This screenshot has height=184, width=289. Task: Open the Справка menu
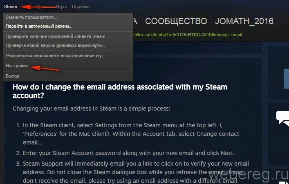tap(81, 7)
